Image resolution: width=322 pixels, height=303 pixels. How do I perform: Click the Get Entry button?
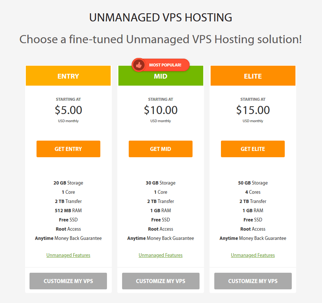(x=68, y=149)
